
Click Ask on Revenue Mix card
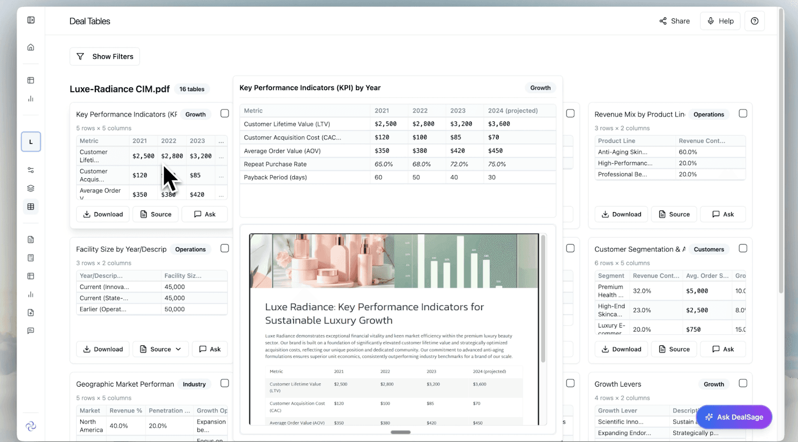723,214
